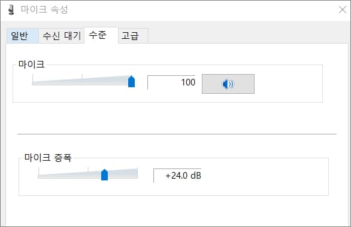Close the 마이크 속성 dialog
This screenshot has height=227, width=351.
(x=343, y=10)
